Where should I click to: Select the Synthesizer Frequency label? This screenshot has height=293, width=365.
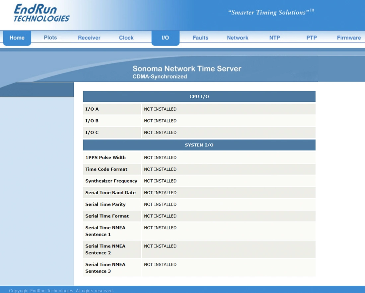(x=111, y=181)
